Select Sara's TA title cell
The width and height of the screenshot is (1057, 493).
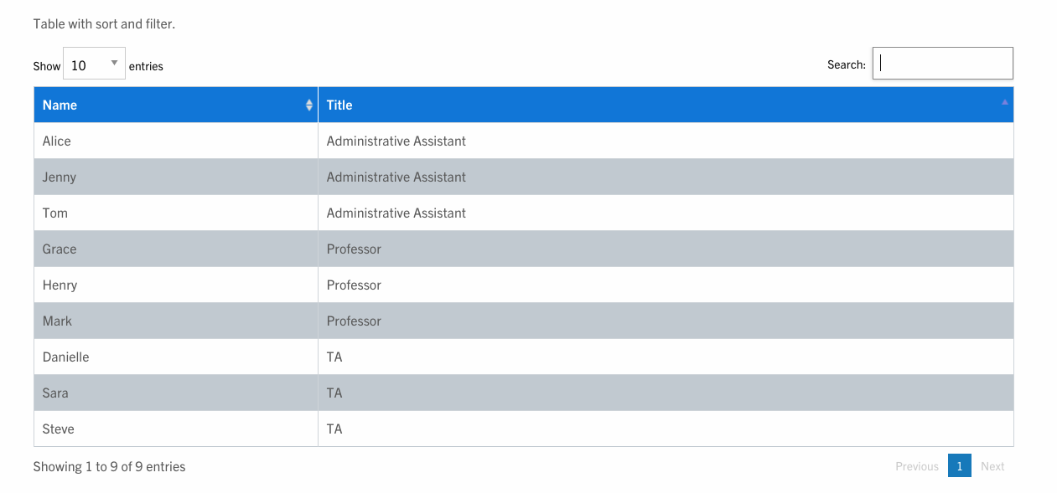(x=334, y=393)
